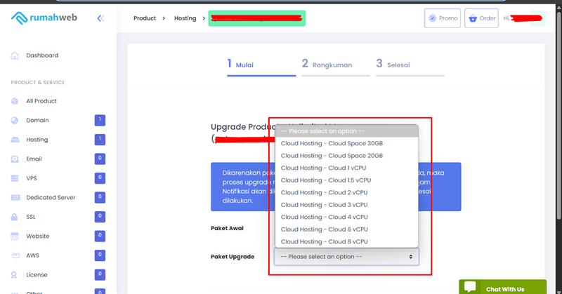Open the Chat With Us widget

(x=502, y=287)
